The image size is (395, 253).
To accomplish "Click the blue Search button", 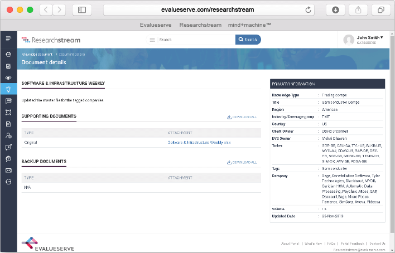I will [248, 40].
